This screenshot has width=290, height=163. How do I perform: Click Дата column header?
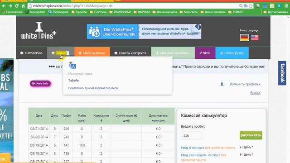(39, 116)
